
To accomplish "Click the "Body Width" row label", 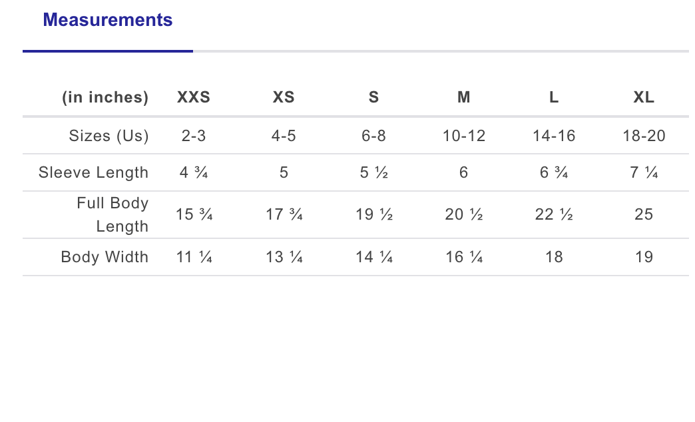I will click(x=105, y=257).
